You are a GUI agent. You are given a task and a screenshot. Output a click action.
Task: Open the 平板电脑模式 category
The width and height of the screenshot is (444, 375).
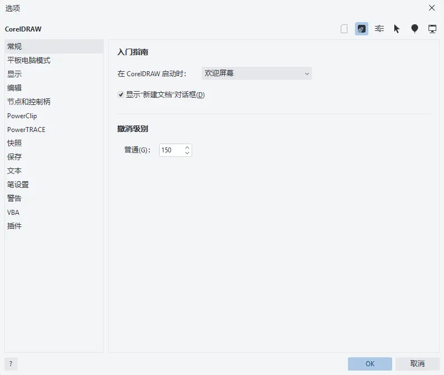click(54, 60)
